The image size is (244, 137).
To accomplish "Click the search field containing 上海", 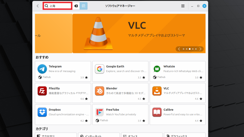I will (57, 6).
